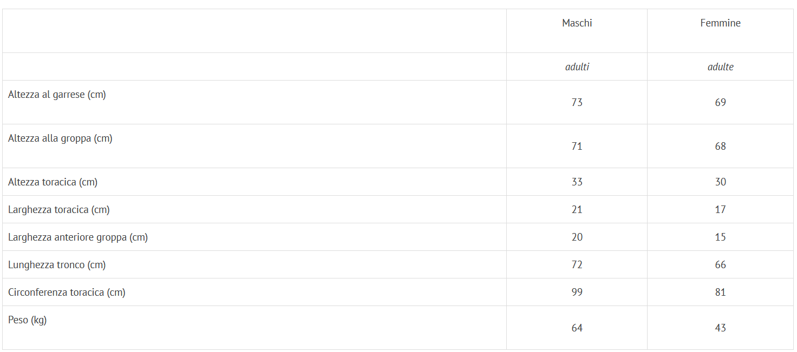
Task: Click the Altezza alla groppa row label
Action: point(60,138)
